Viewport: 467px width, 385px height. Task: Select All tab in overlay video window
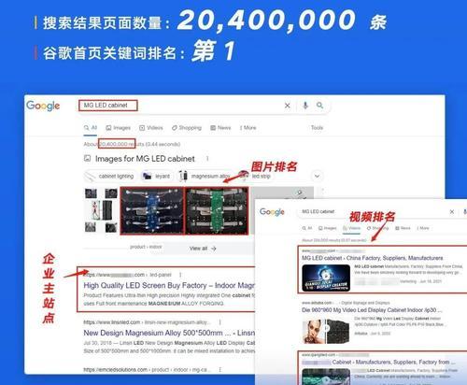(307, 228)
